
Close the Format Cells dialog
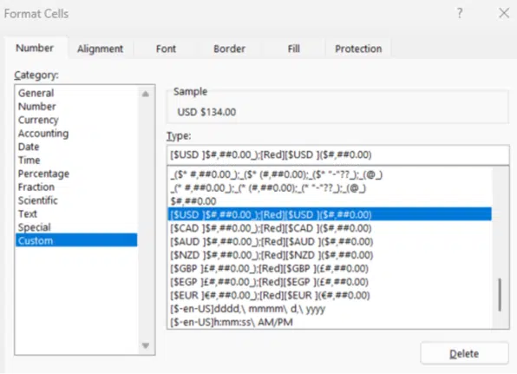pos(504,13)
